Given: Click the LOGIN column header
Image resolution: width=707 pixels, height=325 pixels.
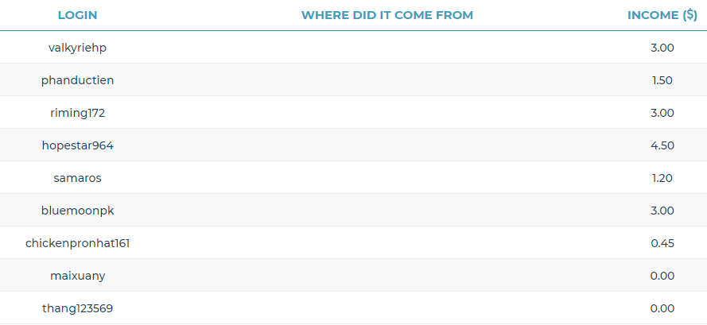Looking at the screenshot, I should pyautogui.click(x=77, y=15).
